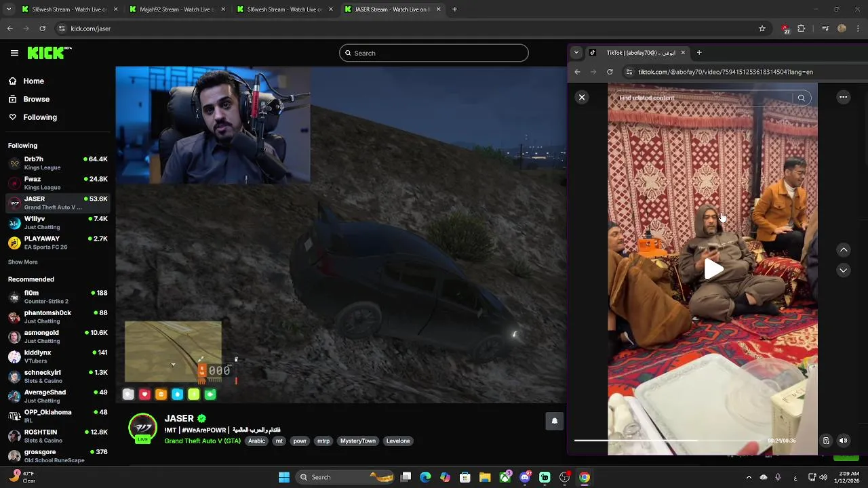Screen dimensions: 868x488
Task: Open phantomsh0ck recommended channel
Action: [x=58, y=317]
